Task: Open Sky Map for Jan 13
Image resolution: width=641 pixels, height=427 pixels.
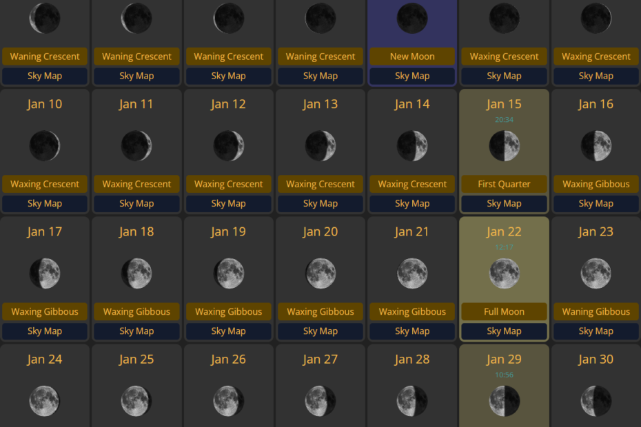Action: point(320,203)
